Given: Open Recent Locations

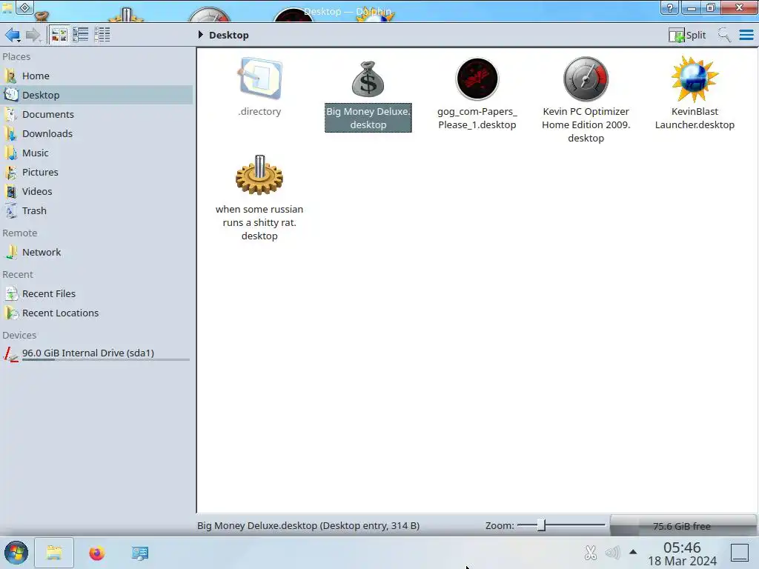Looking at the screenshot, I should tap(97, 313).
